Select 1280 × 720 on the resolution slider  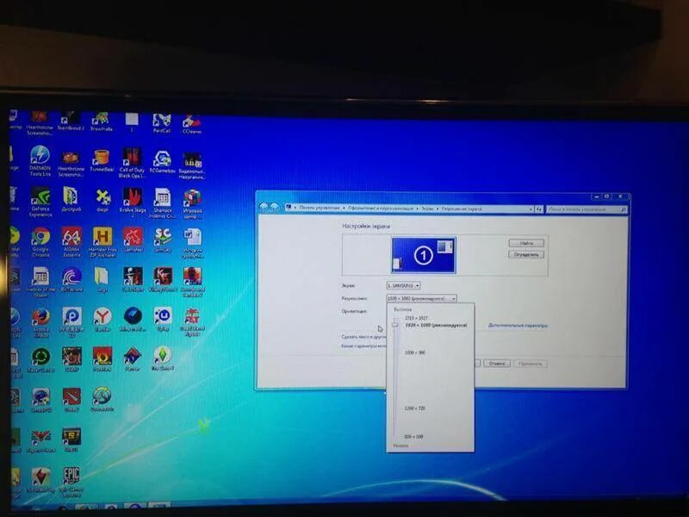click(415, 408)
